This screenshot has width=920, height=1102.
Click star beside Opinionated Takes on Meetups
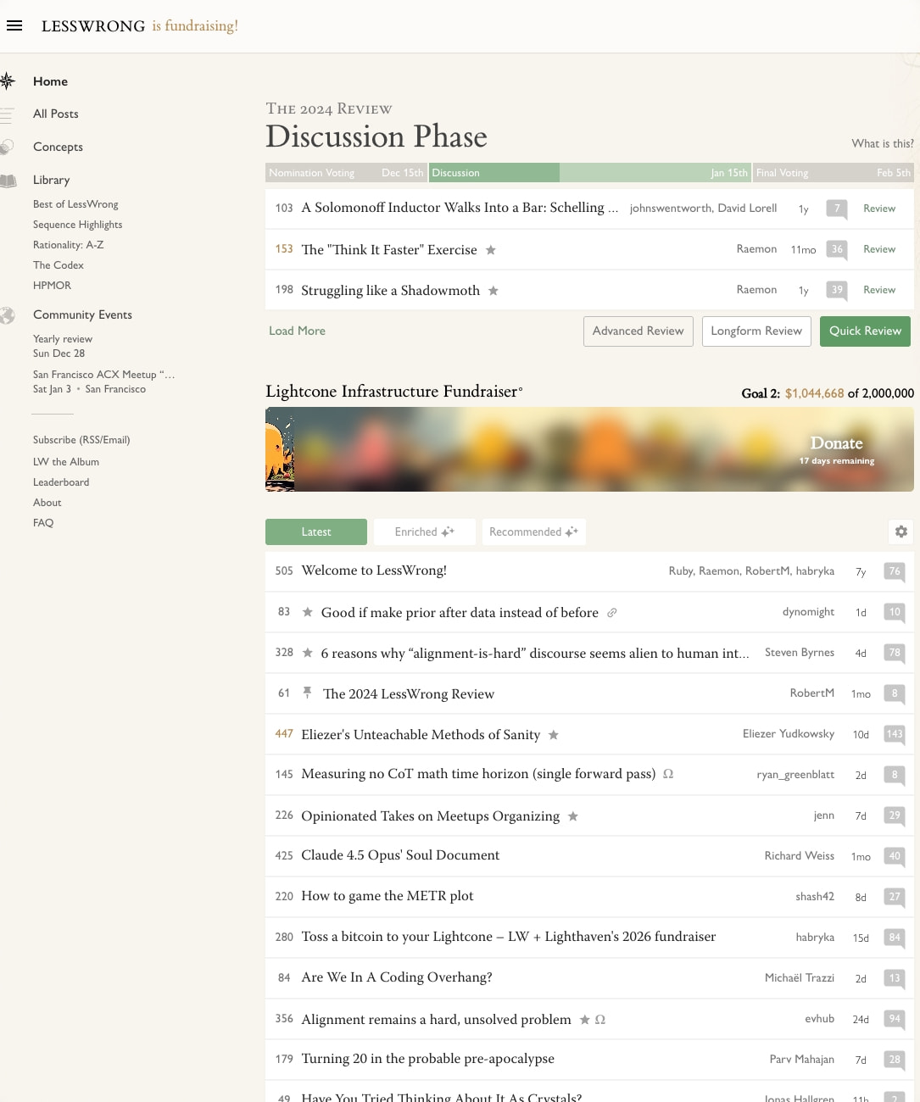(573, 816)
